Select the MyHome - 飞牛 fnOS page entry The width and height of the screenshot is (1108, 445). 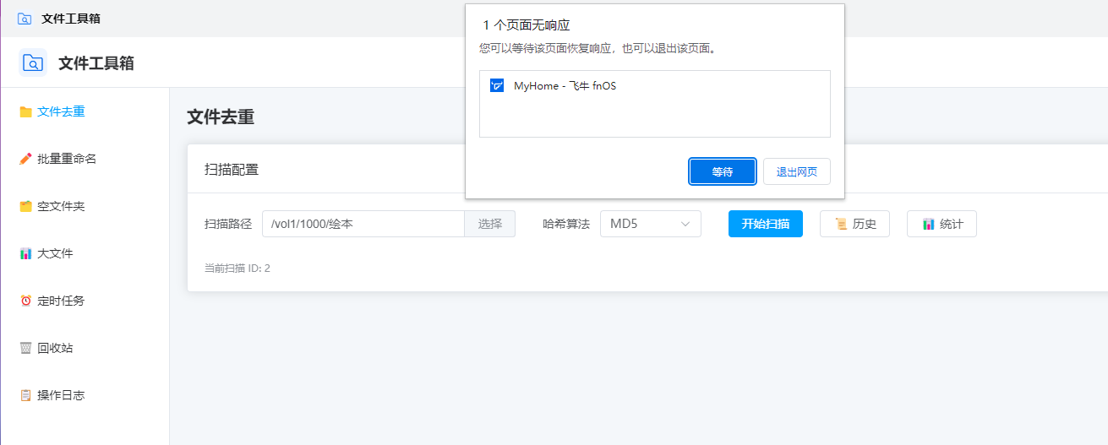point(655,85)
